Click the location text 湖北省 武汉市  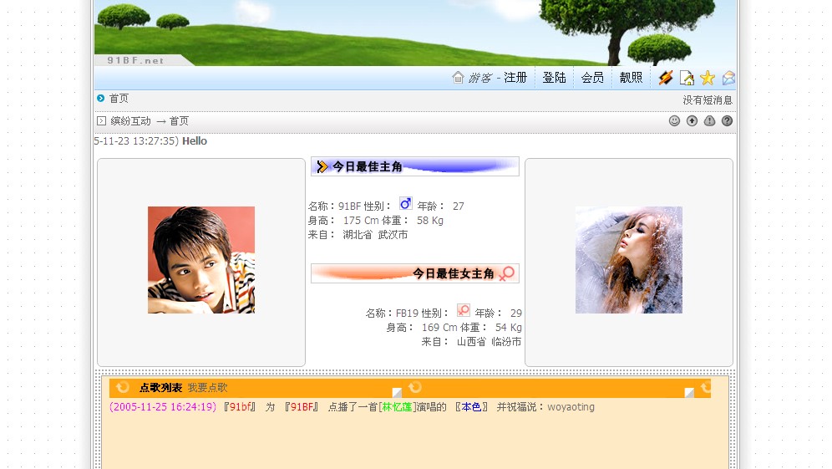(375, 235)
